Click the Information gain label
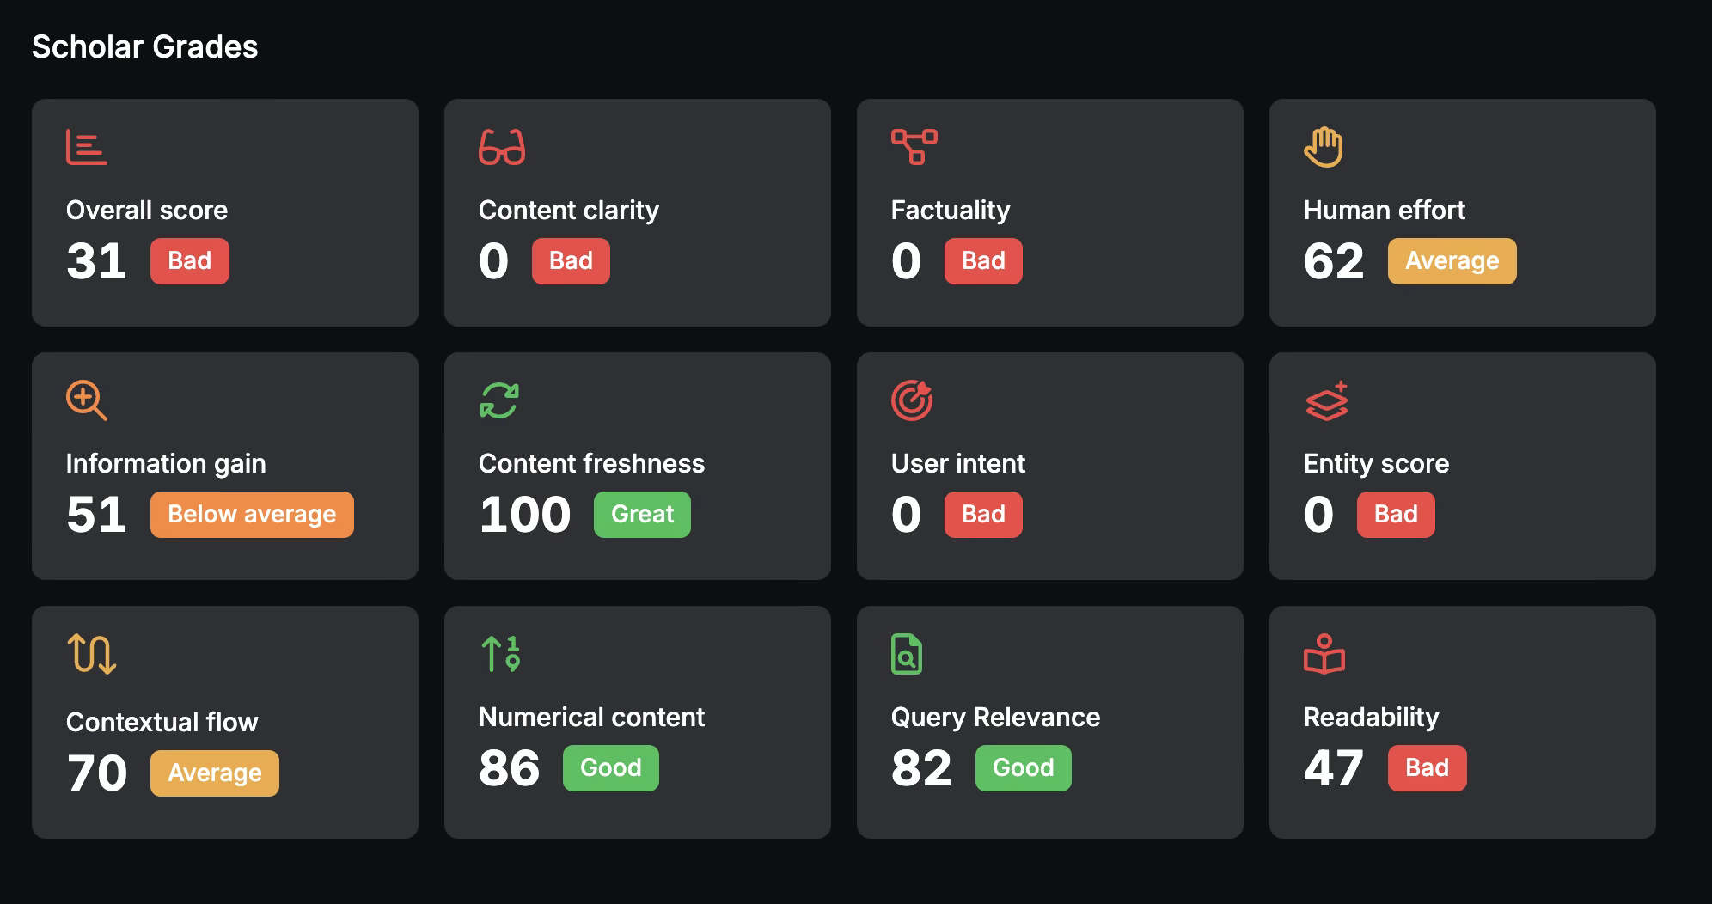The height and width of the screenshot is (904, 1712). tap(166, 464)
